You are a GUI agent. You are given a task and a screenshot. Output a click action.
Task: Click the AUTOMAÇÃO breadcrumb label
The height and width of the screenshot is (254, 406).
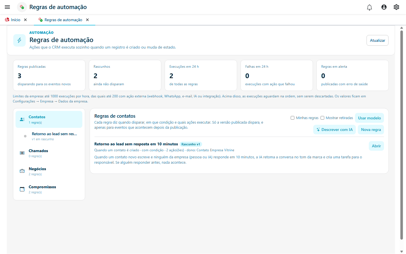pos(41,33)
